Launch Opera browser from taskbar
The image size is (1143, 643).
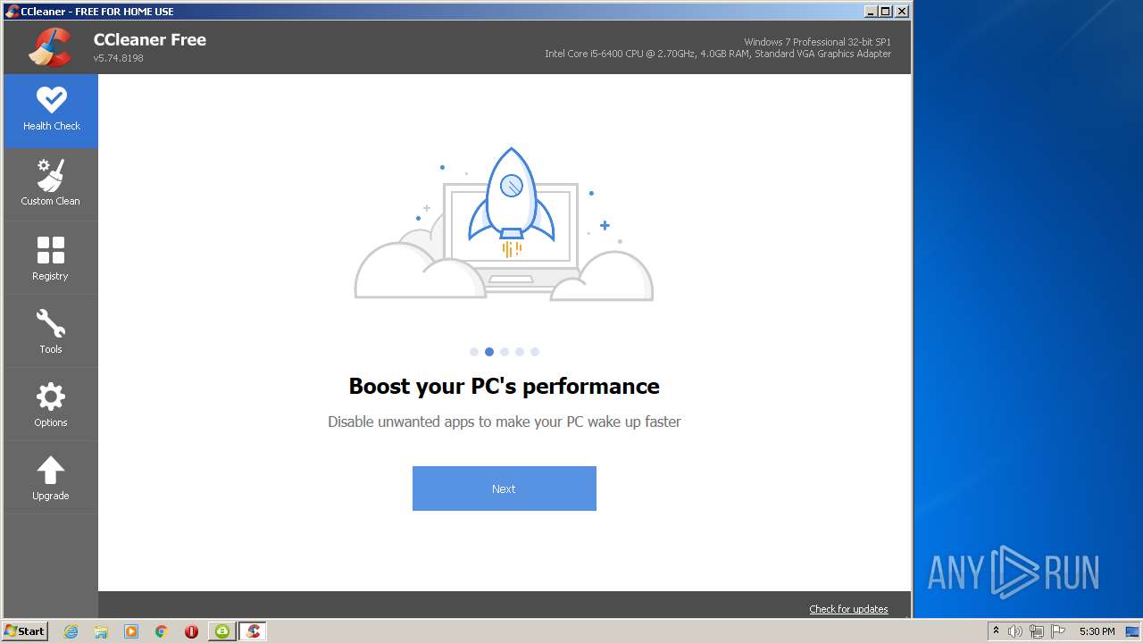pyautogui.click(x=191, y=631)
